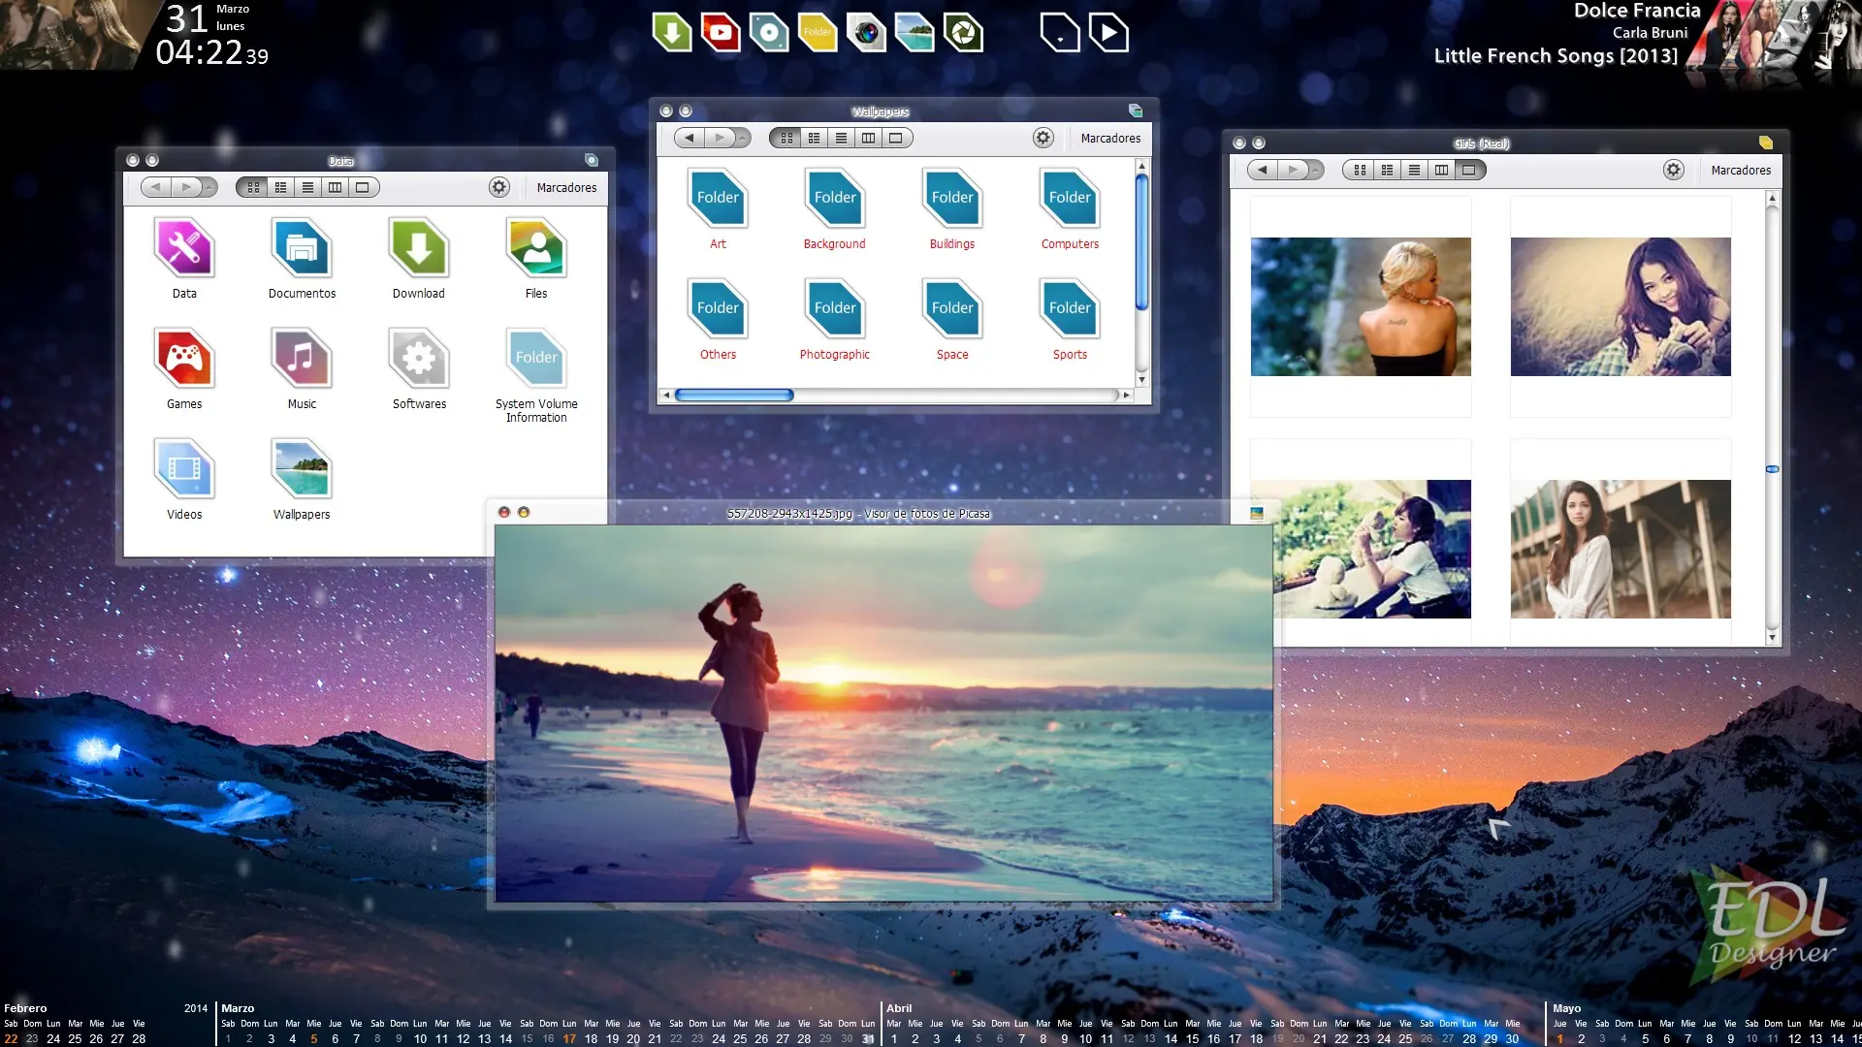Open the Games folder
Screen dimensions: 1862x1047
coord(184,359)
